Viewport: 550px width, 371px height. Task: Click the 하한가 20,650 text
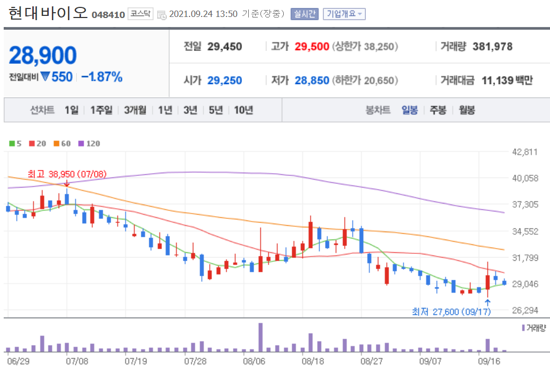pyautogui.click(x=365, y=81)
